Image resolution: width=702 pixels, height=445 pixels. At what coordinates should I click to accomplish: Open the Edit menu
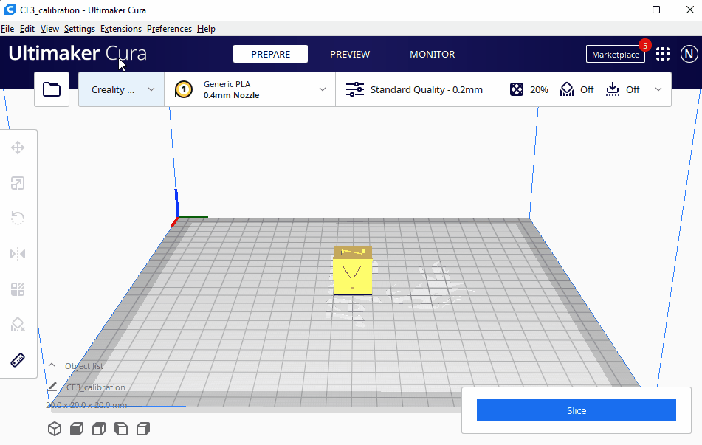(27, 29)
